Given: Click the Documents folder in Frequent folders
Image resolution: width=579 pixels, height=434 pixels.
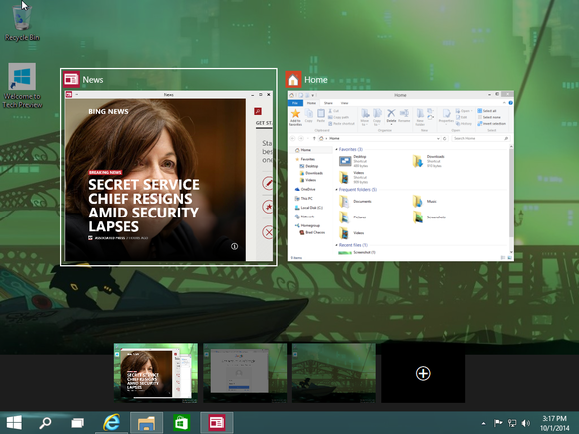Looking at the screenshot, I should 355,202.
